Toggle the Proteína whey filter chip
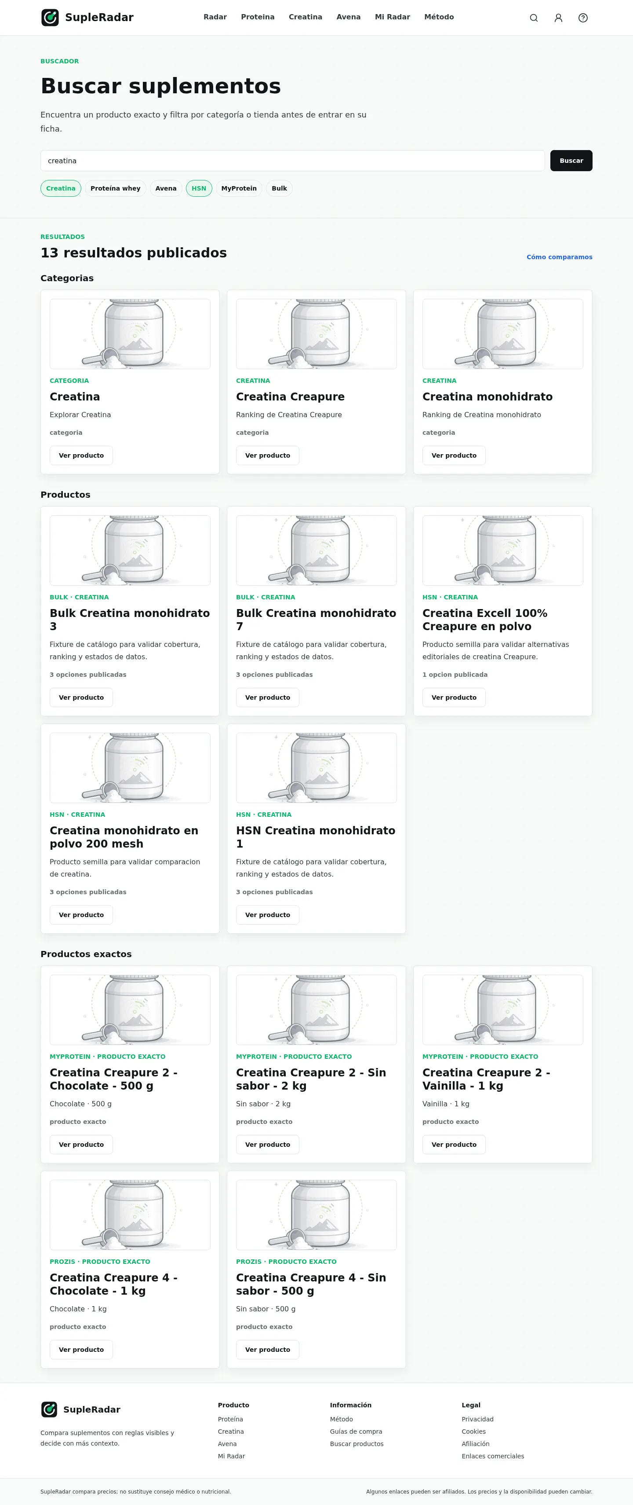This screenshot has height=1505, width=633. pyautogui.click(x=116, y=188)
